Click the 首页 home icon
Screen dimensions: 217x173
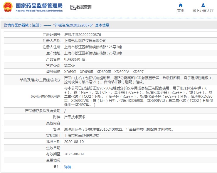(x=181, y=5)
